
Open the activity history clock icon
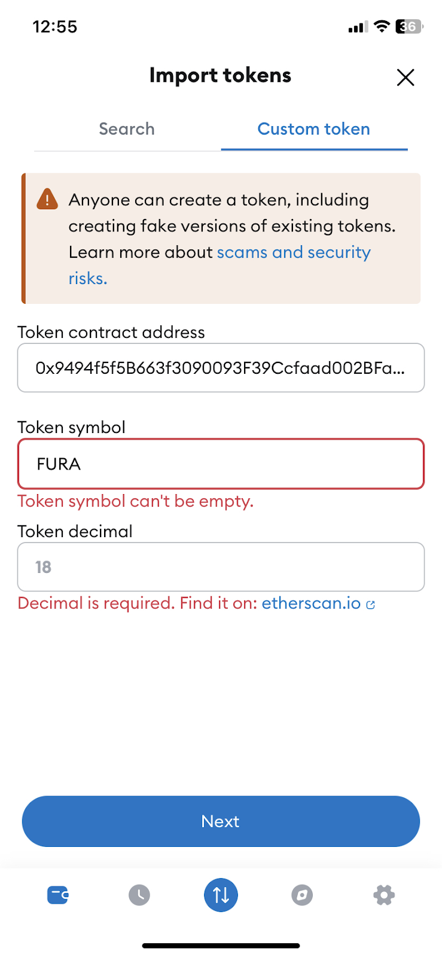pos(139,895)
